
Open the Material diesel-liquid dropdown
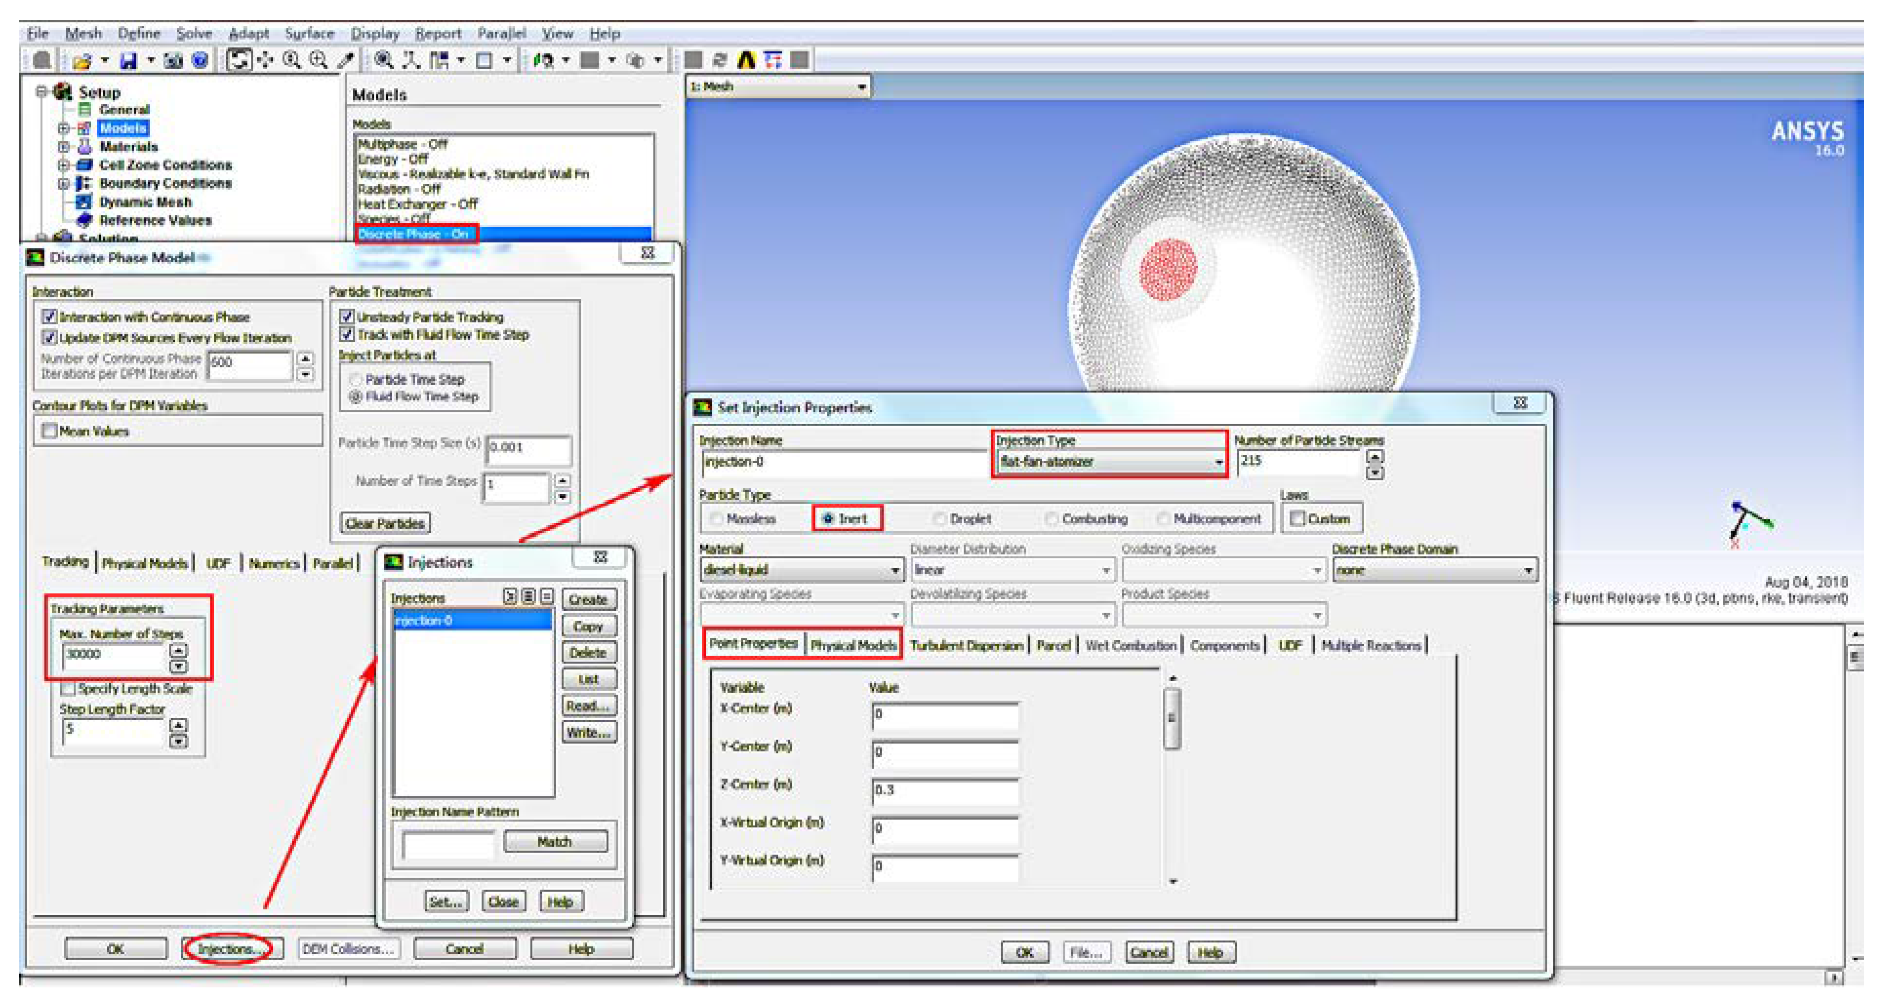point(894,570)
